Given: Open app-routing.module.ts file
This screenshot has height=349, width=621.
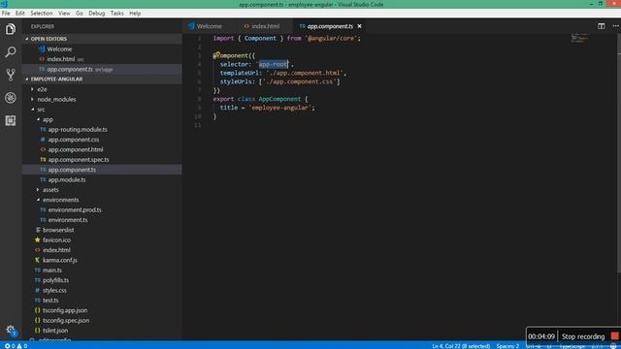Looking at the screenshot, I should click(x=102, y=129).
